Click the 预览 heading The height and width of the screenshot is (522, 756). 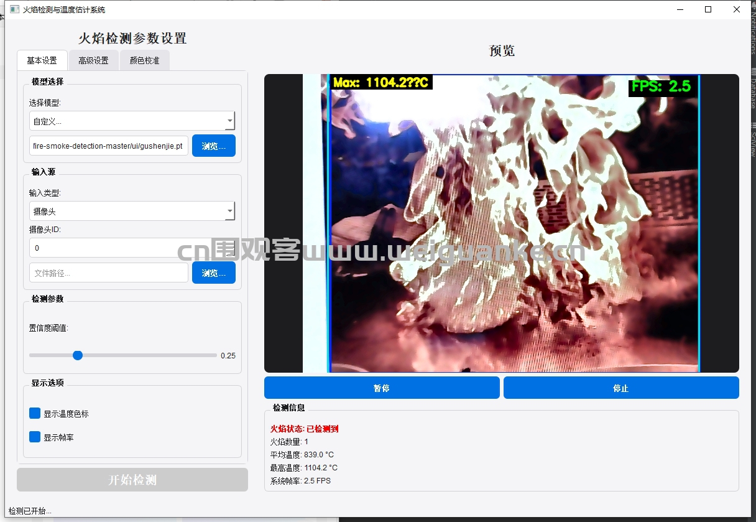point(502,51)
